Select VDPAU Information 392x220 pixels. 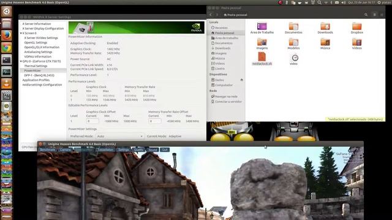click(37, 57)
